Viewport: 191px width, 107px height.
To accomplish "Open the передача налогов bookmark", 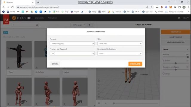I will [x=174, y=12].
